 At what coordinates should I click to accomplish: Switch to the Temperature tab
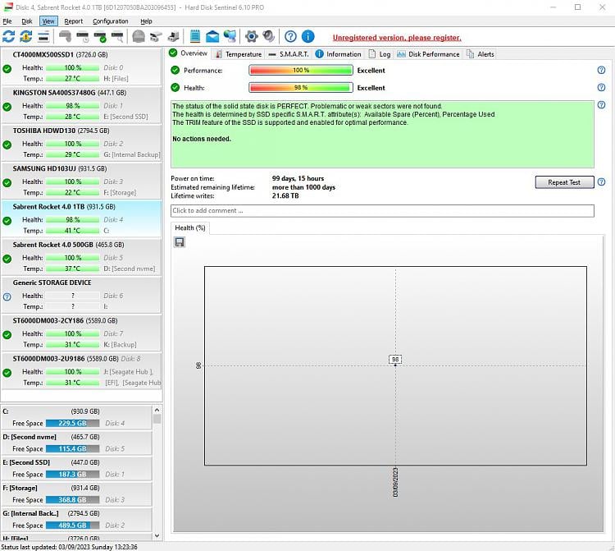(x=238, y=54)
